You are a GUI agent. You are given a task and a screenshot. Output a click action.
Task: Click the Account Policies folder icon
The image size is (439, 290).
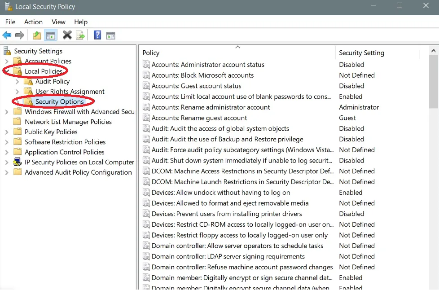coord(18,61)
